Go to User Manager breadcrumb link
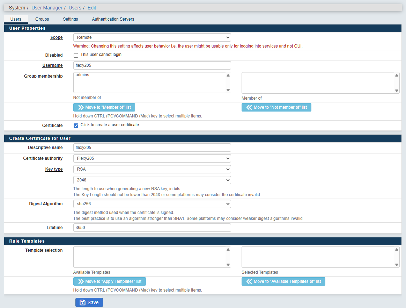The width and height of the screenshot is (406, 308). pyautogui.click(x=47, y=8)
